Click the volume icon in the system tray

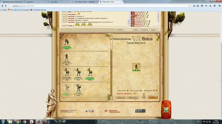point(210,122)
